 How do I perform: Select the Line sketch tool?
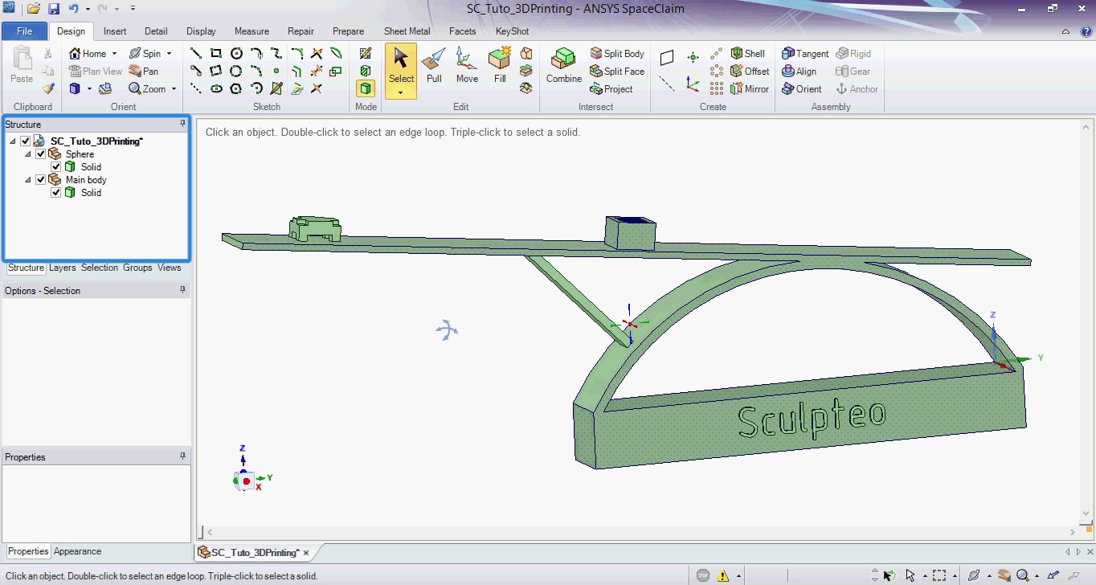[195, 54]
